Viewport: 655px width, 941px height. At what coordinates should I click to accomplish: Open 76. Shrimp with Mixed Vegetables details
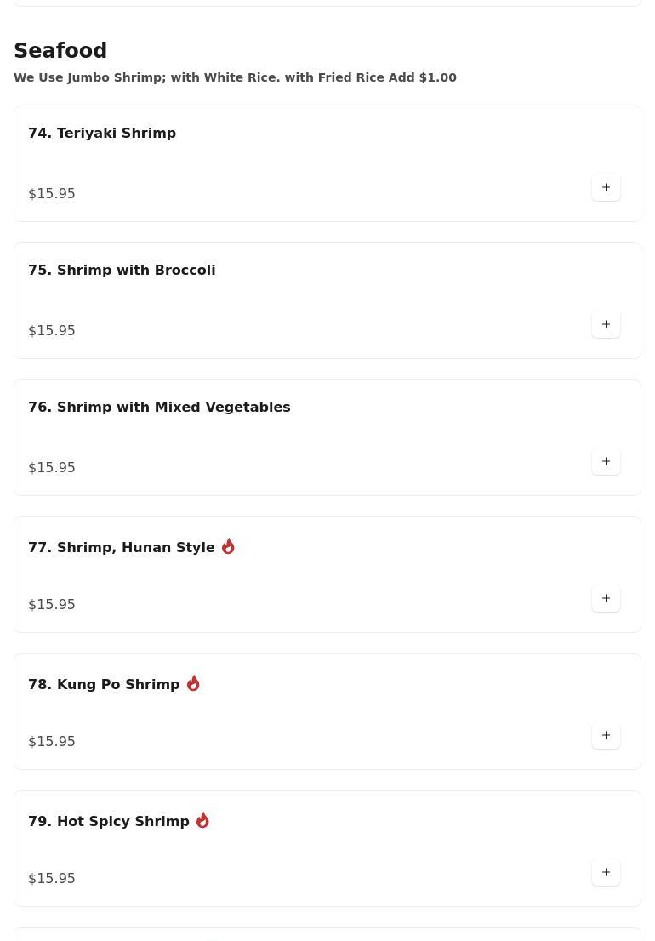pyautogui.click(x=159, y=408)
